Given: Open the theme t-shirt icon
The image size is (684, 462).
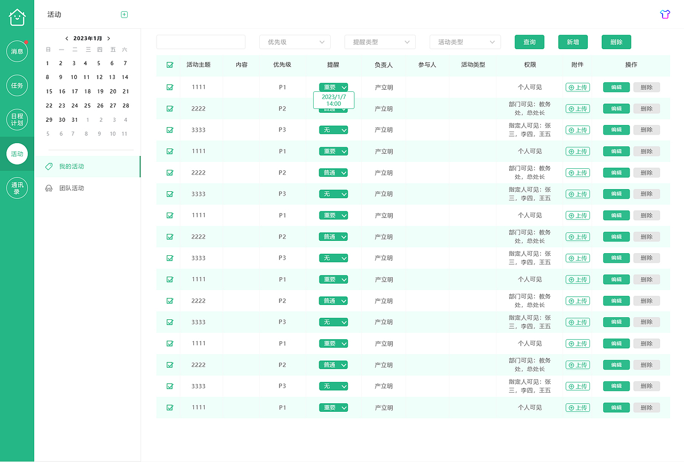Looking at the screenshot, I should [665, 14].
